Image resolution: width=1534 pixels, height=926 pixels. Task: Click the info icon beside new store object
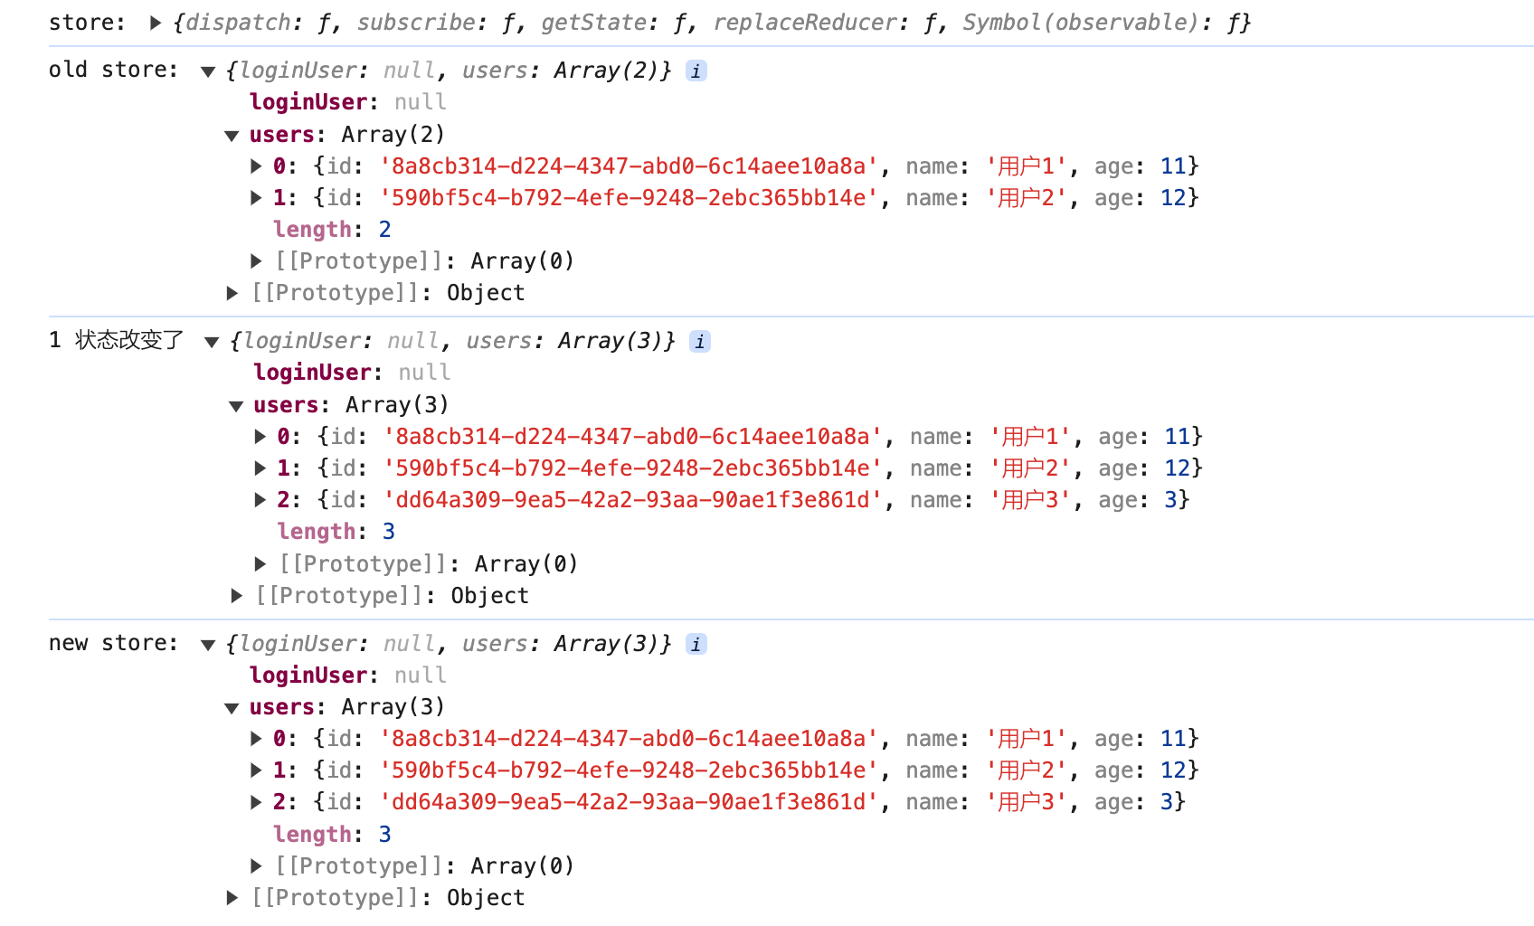click(696, 644)
